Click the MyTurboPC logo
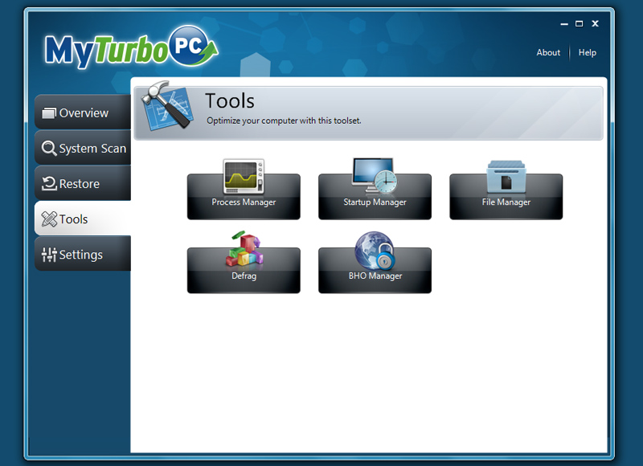 pyautogui.click(x=130, y=48)
